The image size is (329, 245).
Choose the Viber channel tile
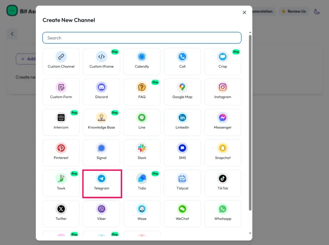click(102, 209)
